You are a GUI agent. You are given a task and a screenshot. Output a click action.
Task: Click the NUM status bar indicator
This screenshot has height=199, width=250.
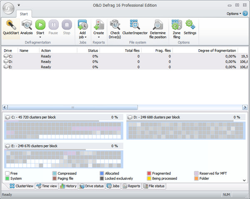(226, 194)
